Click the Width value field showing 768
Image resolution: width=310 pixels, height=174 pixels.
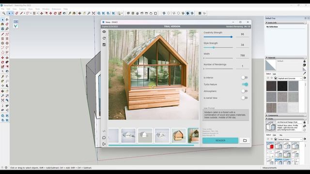[242, 56]
